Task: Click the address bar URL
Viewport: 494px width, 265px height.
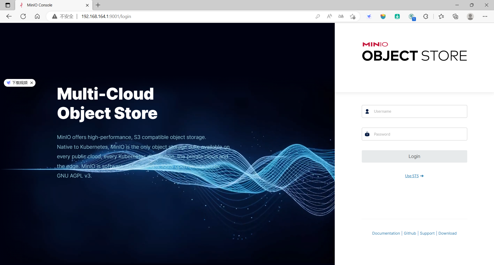Action: point(106,16)
